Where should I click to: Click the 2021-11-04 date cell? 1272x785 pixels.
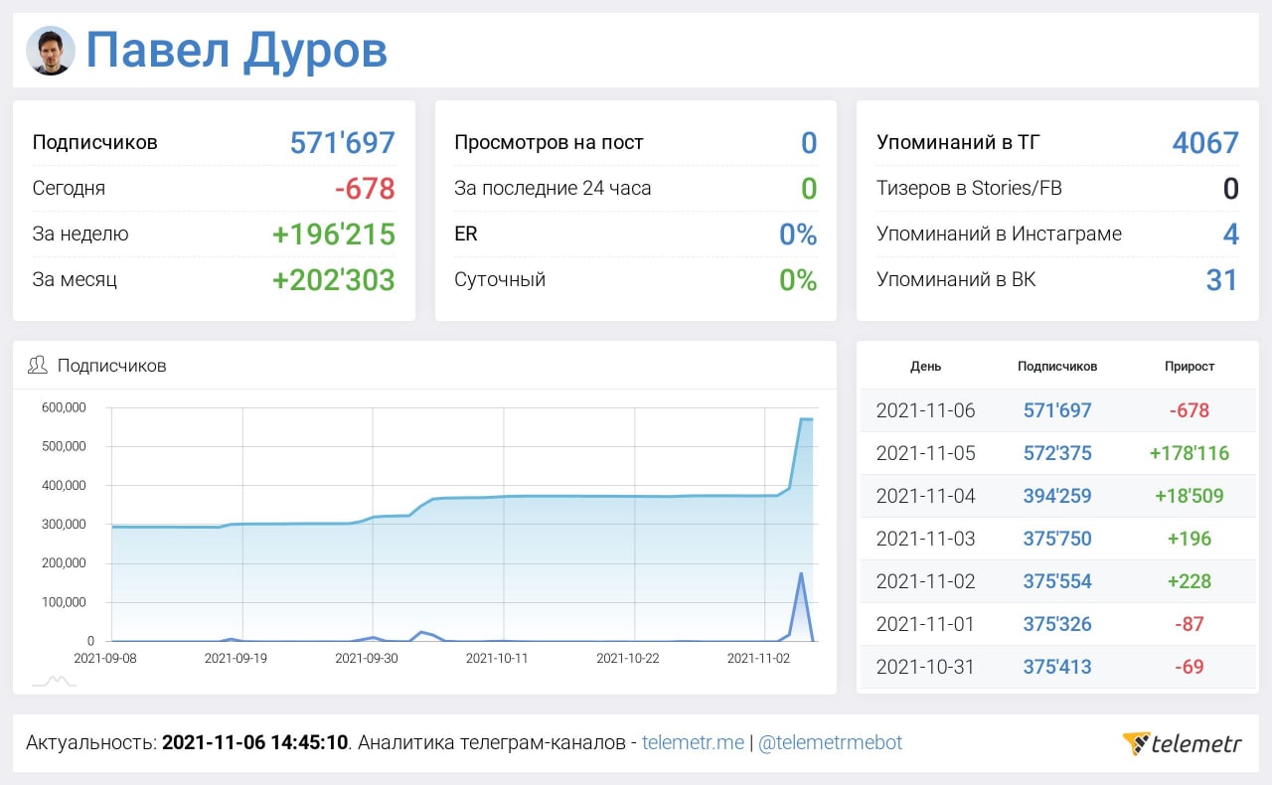pos(925,496)
